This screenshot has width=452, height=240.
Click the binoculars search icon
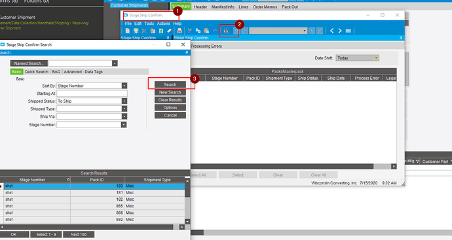coord(227,31)
